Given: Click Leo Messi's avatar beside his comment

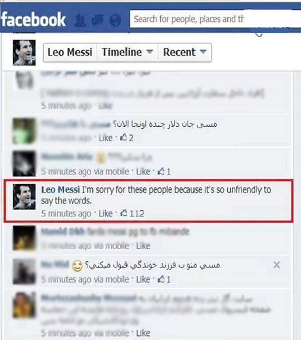Looking at the screenshot, I should pyautogui.click(x=24, y=197).
